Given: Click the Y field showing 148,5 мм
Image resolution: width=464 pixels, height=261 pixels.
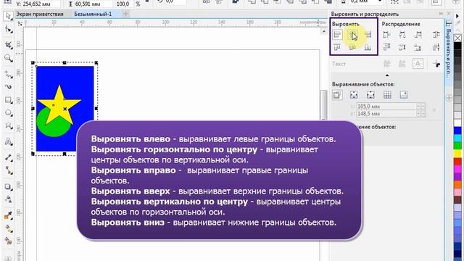Looking at the screenshot, I should click(387, 114).
